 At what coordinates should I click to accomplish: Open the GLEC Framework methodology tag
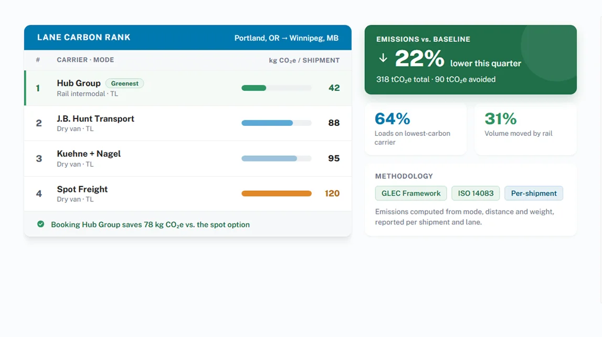pos(411,193)
